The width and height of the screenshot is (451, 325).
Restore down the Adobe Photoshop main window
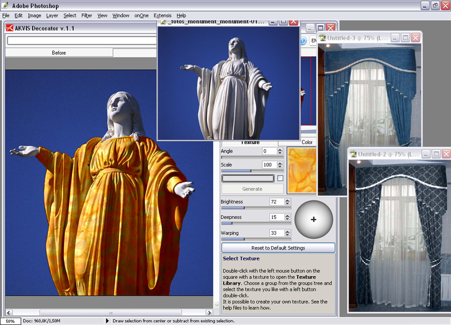click(x=435, y=6)
